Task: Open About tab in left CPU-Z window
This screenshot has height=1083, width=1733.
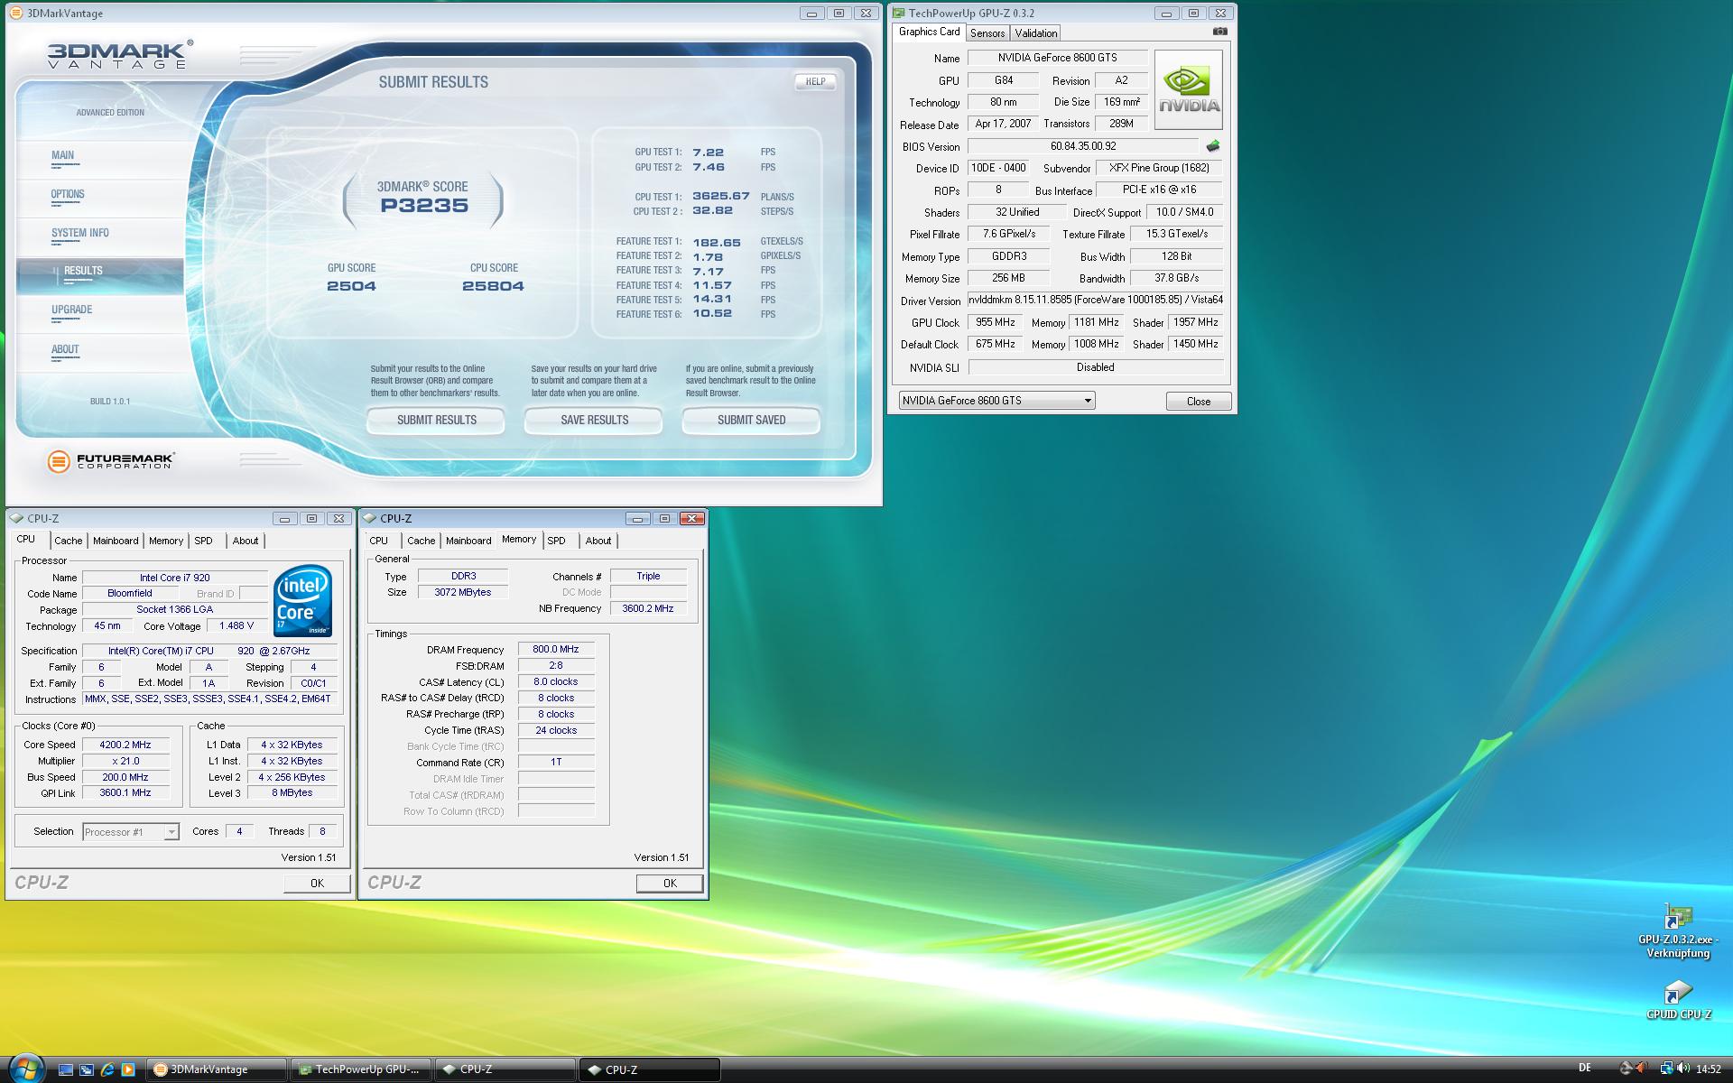Action: pos(246,541)
